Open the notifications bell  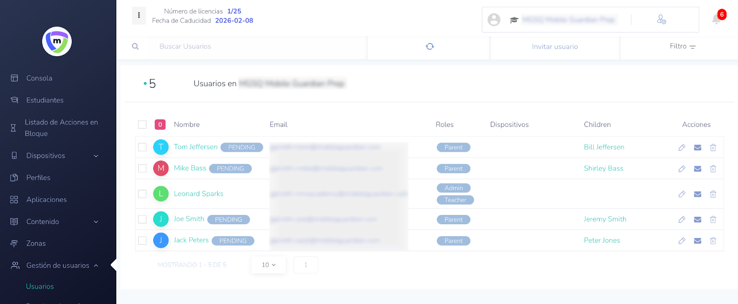716,19
